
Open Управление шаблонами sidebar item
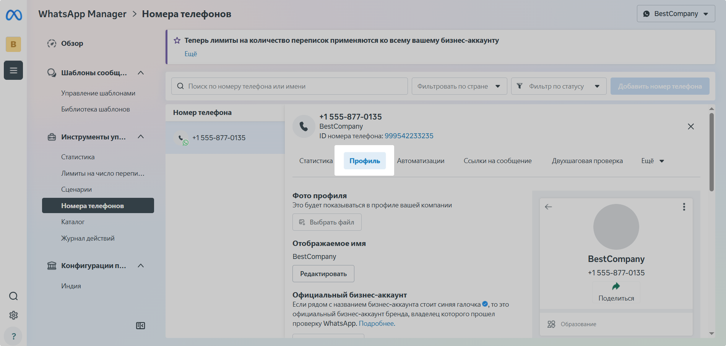[x=98, y=93]
